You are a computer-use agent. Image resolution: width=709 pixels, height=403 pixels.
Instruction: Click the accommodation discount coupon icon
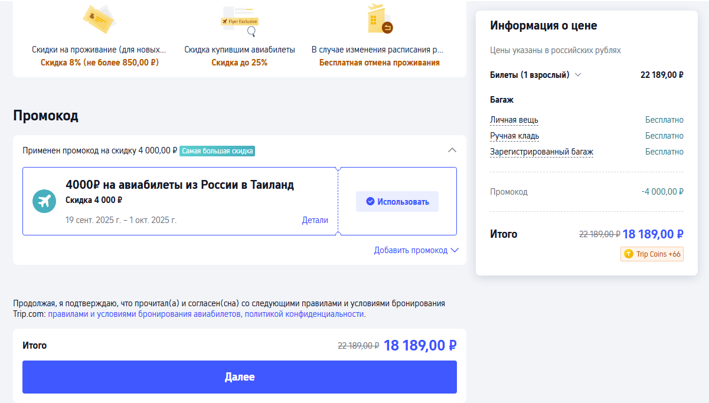pyautogui.click(x=99, y=20)
